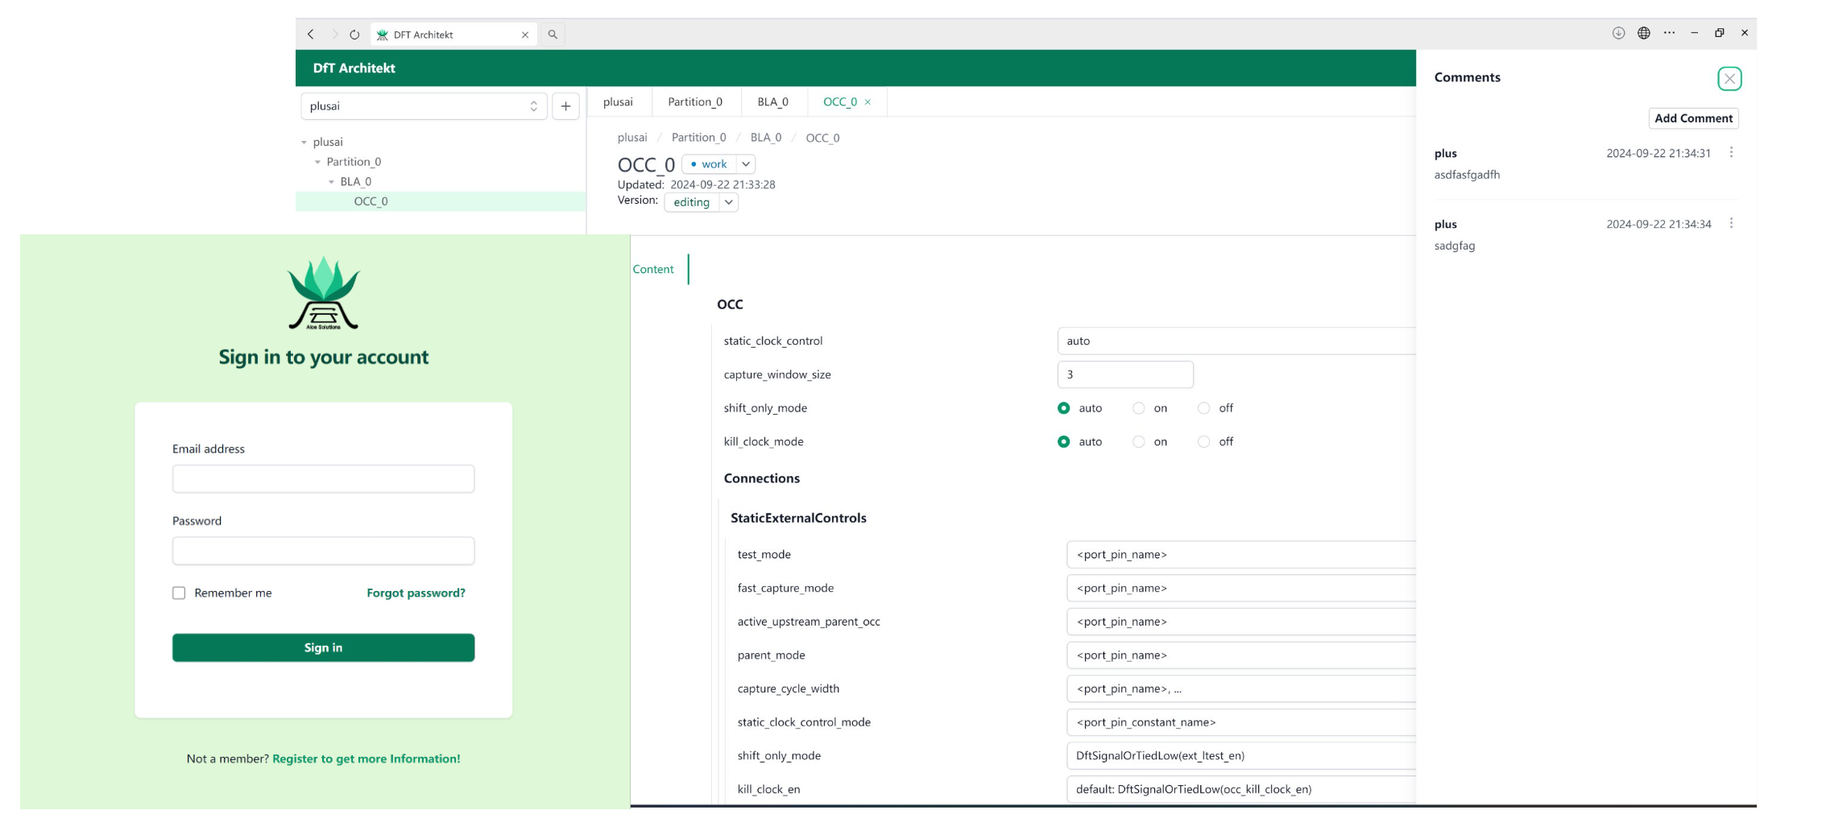Click the capture_window_size field
Viewport: 1822px width, 831px height.
click(x=1125, y=375)
